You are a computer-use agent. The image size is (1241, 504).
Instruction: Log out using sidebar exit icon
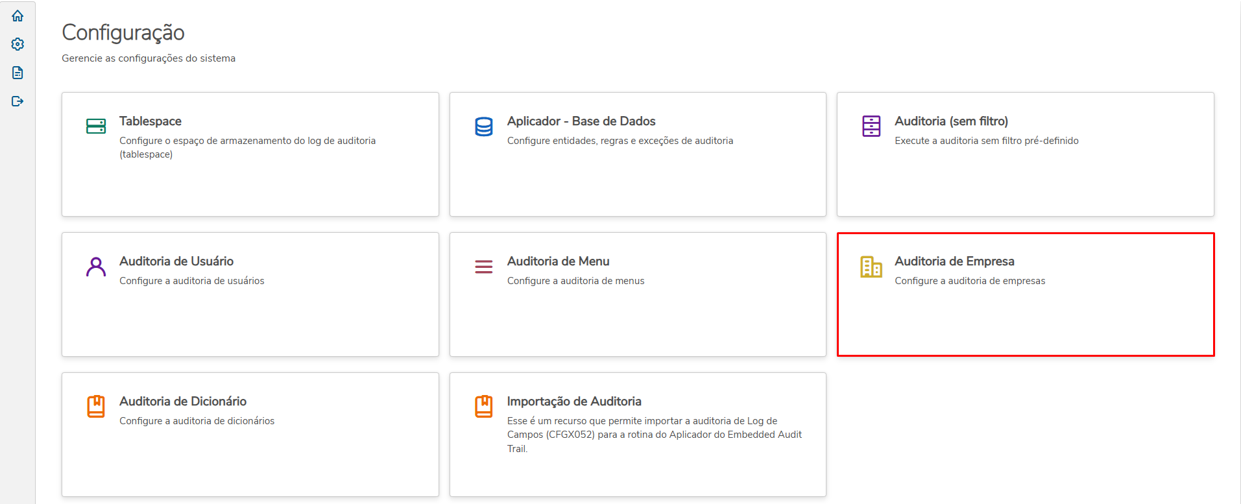(18, 101)
